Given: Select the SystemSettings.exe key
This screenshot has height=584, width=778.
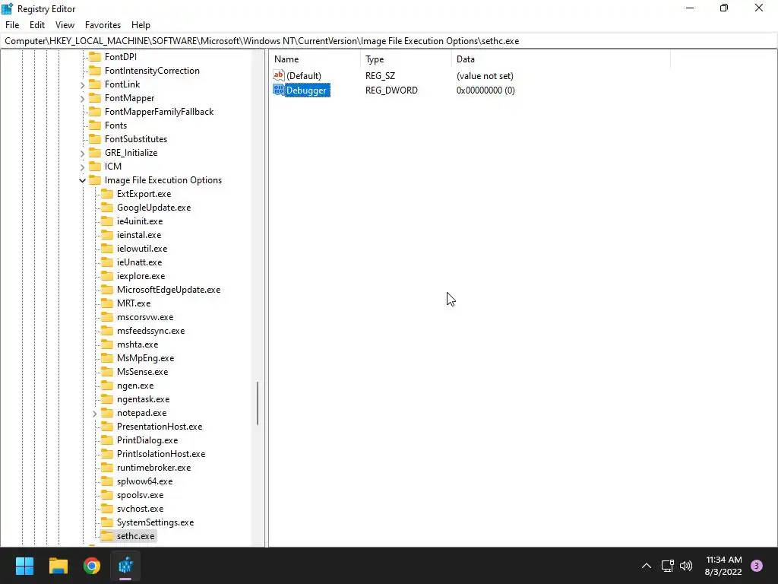Looking at the screenshot, I should coord(155,522).
